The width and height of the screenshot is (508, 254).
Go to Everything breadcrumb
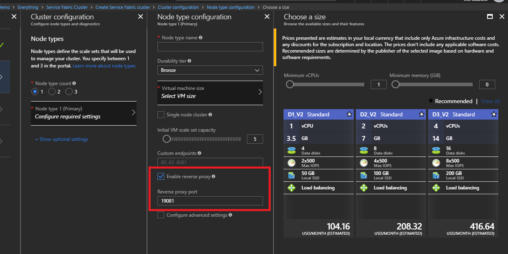28,7
